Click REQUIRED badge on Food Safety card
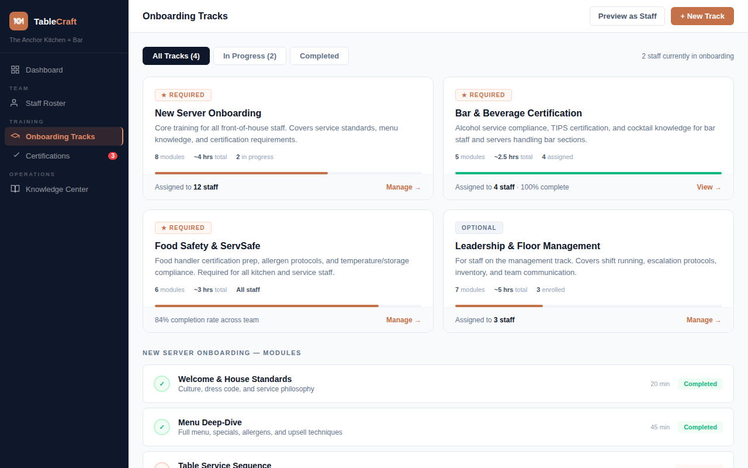748x468 pixels. pos(183,228)
